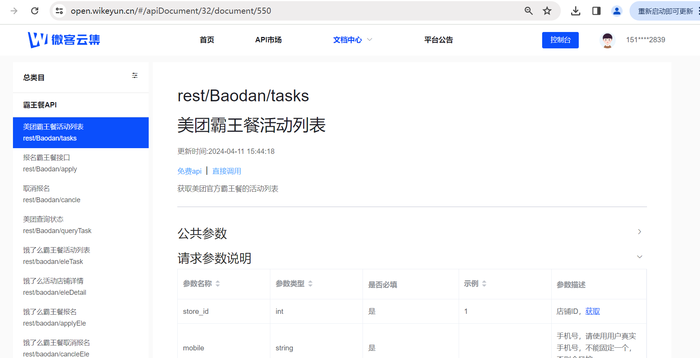
Task: Open 文档中心 menu item
Action: coord(347,40)
